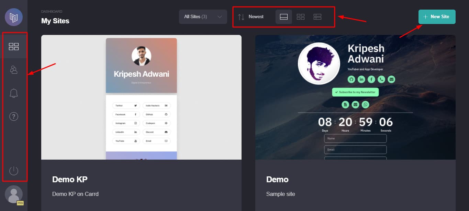Click the Email field in Demo preview
The height and width of the screenshot is (211, 469).
(x=355, y=150)
